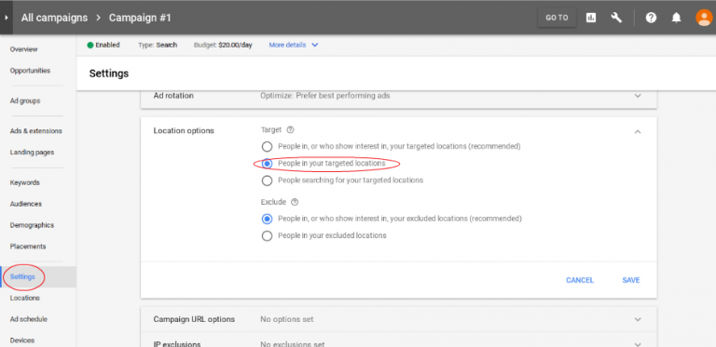Toggle the navigation panel arrow

(7, 18)
